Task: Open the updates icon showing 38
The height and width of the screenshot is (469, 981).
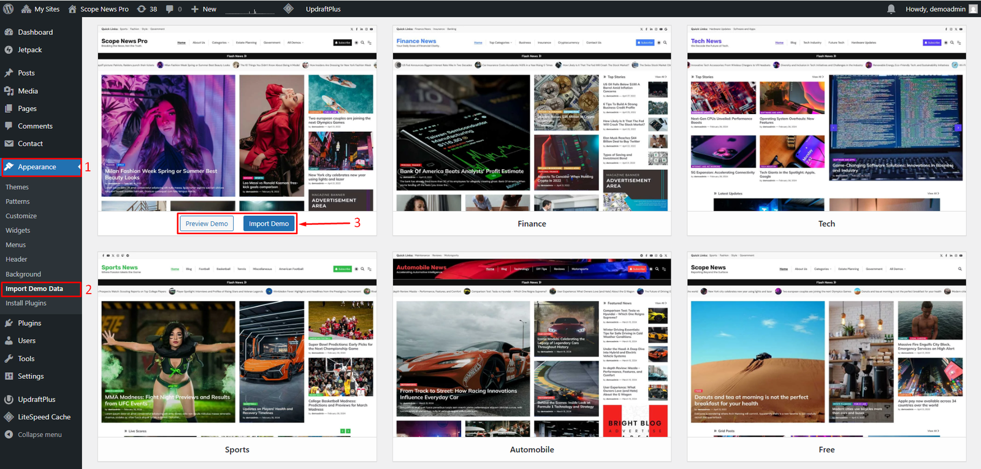Action: click(x=147, y=9)
